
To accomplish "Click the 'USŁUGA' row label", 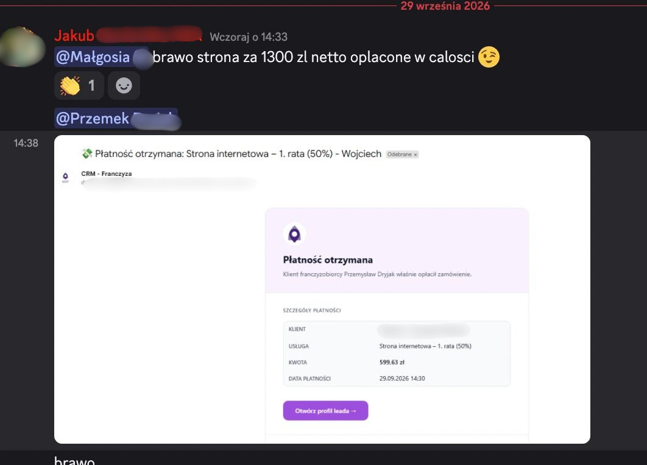I will pos(299,346).
